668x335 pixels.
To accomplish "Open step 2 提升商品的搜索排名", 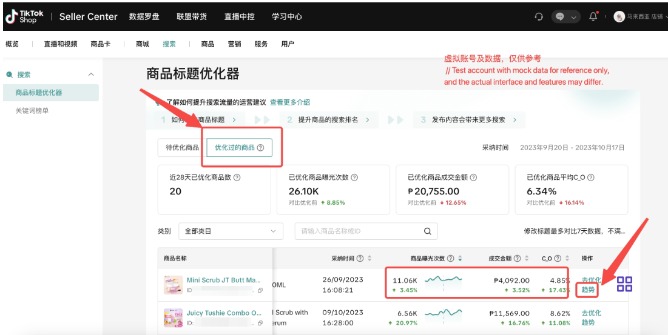I will pos(329,120).
